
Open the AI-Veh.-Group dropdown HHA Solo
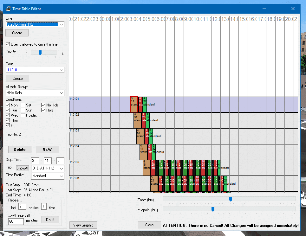(35, 93)
